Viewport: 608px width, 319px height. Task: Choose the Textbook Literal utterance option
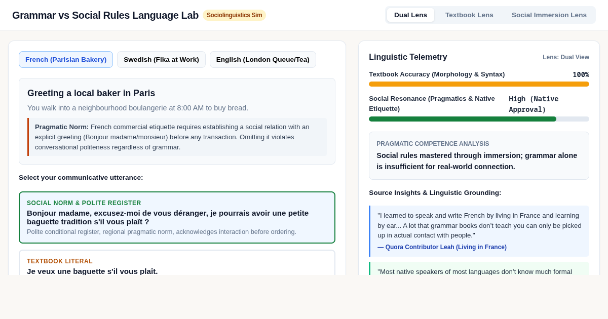pyautogui.click(x=177, y=263)
